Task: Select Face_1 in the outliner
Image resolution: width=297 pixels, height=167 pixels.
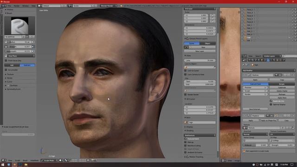Action: (x=250, y=9)
